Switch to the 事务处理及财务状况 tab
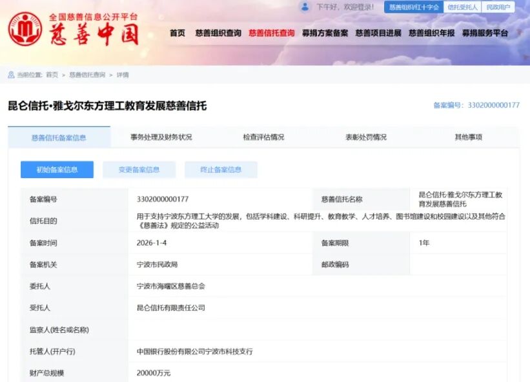Viewport: 530px width, 382px height. click(x=161, y=137)
